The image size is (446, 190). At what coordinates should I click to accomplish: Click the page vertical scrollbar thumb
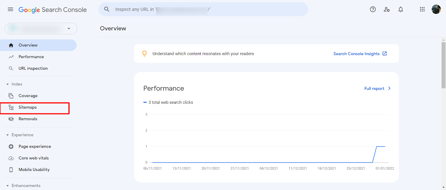443,65
